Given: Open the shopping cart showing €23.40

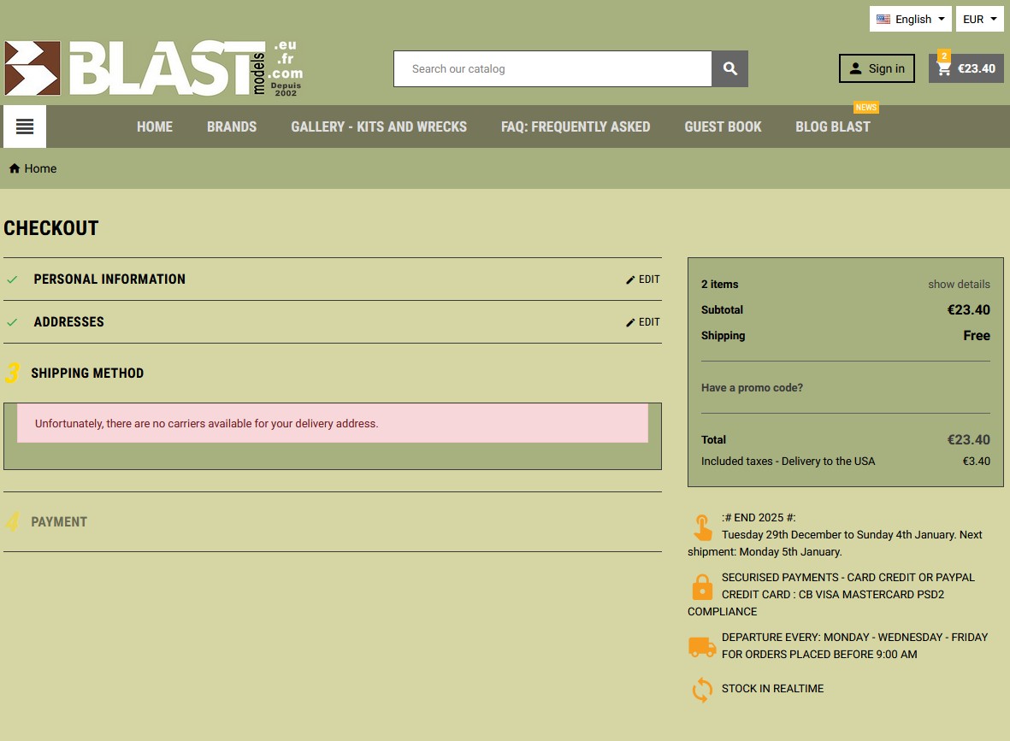Looking at the screenshot, I should (x=966, y=68).
